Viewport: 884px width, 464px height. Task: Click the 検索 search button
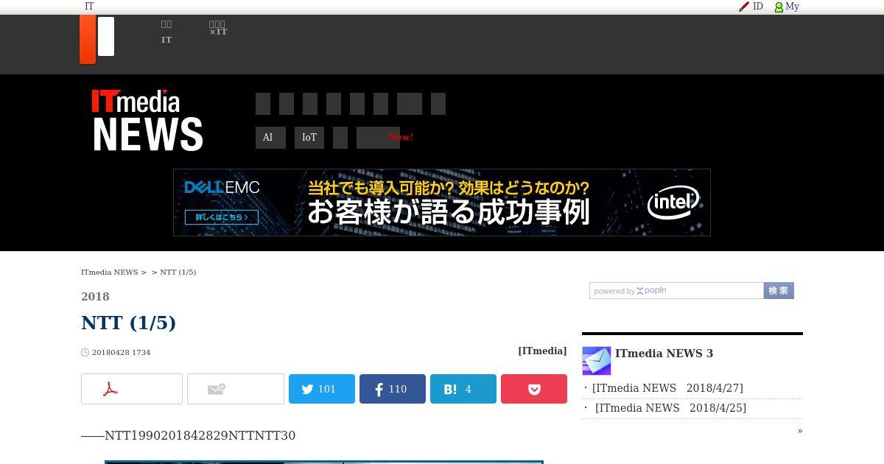[779, 291]
